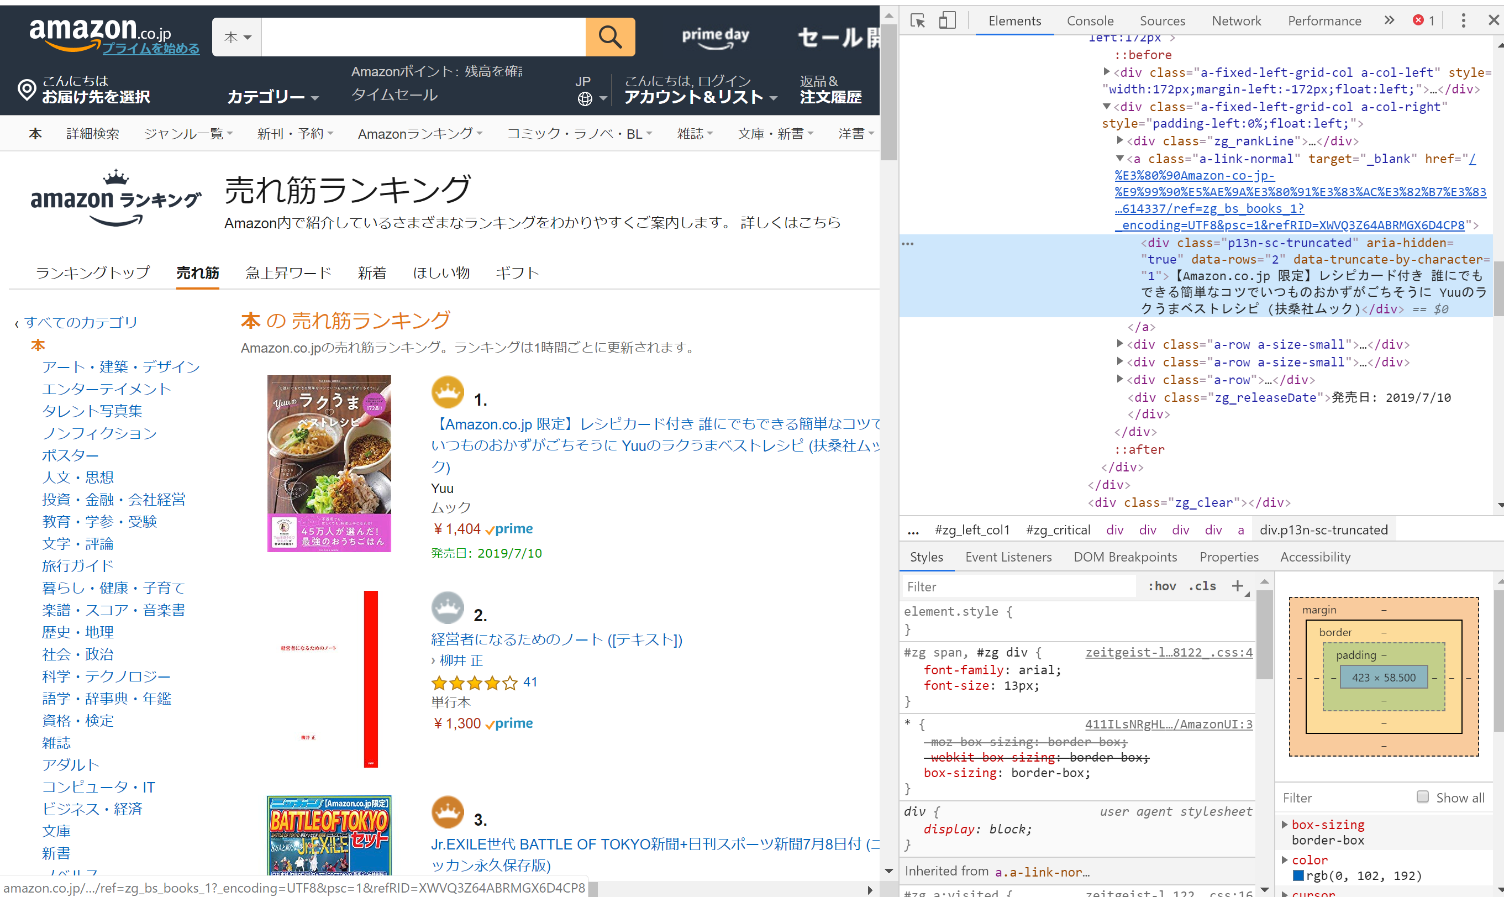Select the inspect element cursor icon
Image resolution: width=1504 pixels, height=897 pixels.
(917, 20)
